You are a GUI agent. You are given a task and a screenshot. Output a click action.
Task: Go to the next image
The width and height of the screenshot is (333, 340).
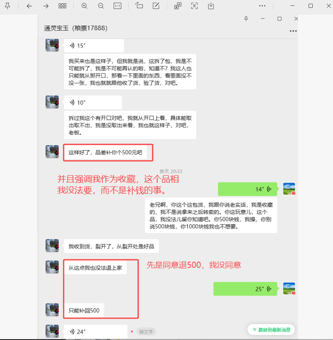46,6
